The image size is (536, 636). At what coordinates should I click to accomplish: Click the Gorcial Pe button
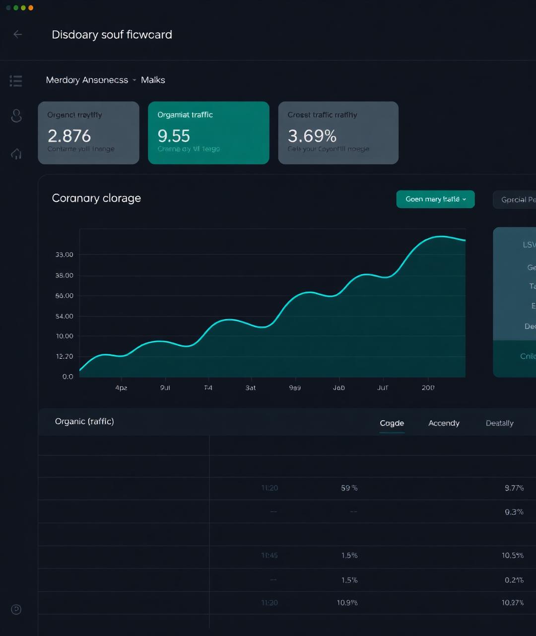pyautogui.click(x=515, y=200)
